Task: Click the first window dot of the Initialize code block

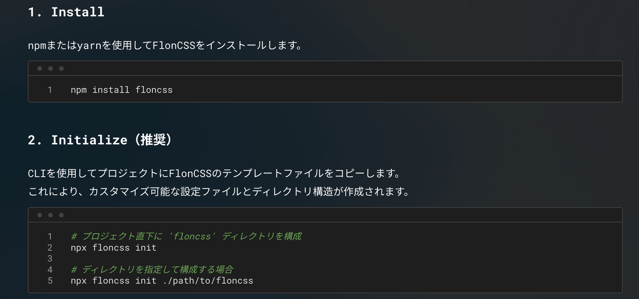Action: [x=39, y=215]
